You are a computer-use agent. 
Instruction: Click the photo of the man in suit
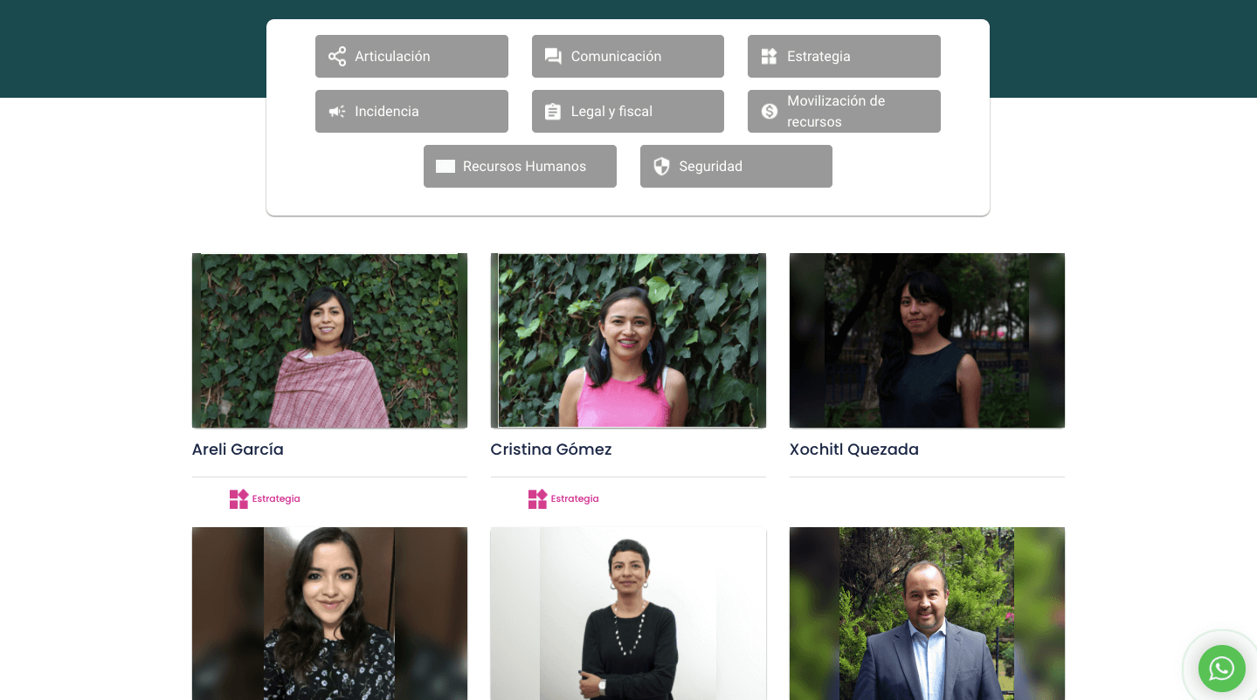tap(927, 613)
